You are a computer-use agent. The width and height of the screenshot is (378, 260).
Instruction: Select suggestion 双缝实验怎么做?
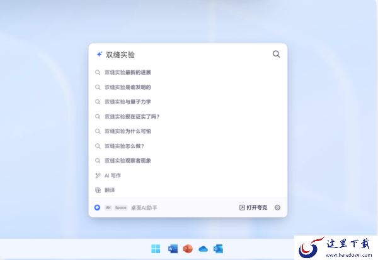point(188,146)
